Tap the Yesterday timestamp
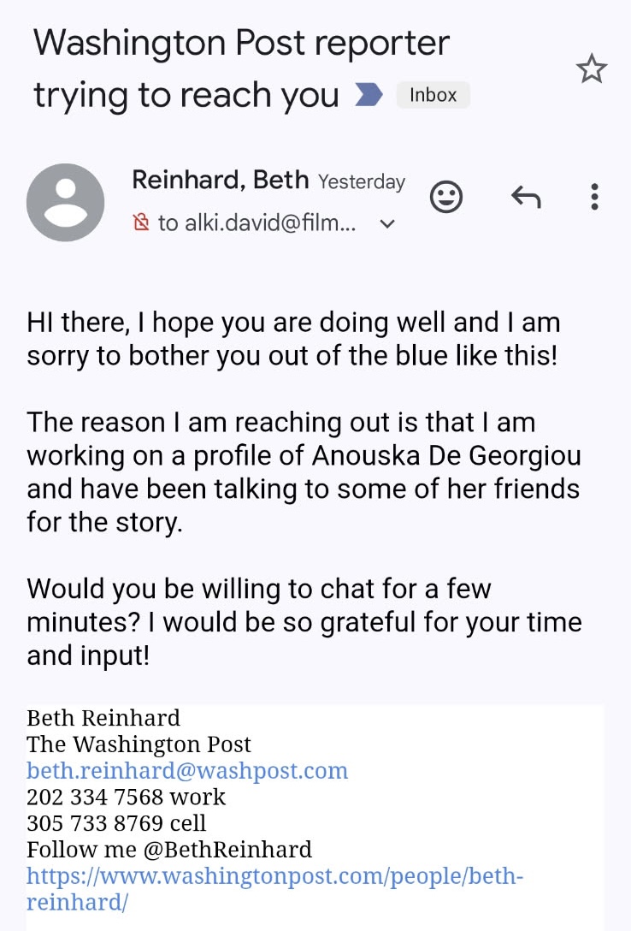This screenshot has width=631, height=931. 361,181
